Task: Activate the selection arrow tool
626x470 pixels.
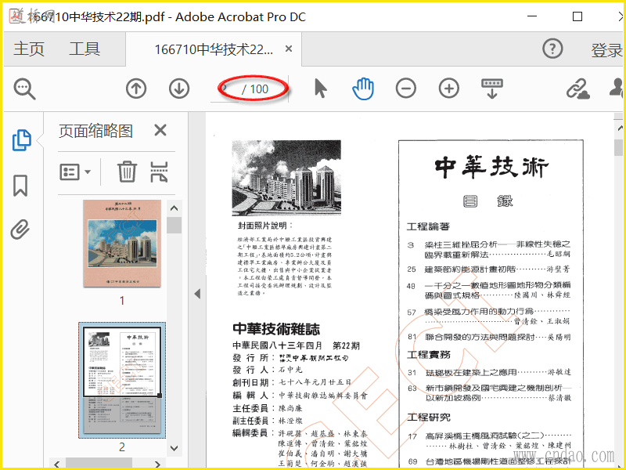Action: coord(320,89)
